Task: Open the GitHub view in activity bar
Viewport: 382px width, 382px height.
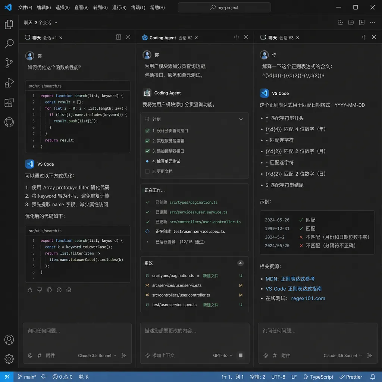Action: 9,122
